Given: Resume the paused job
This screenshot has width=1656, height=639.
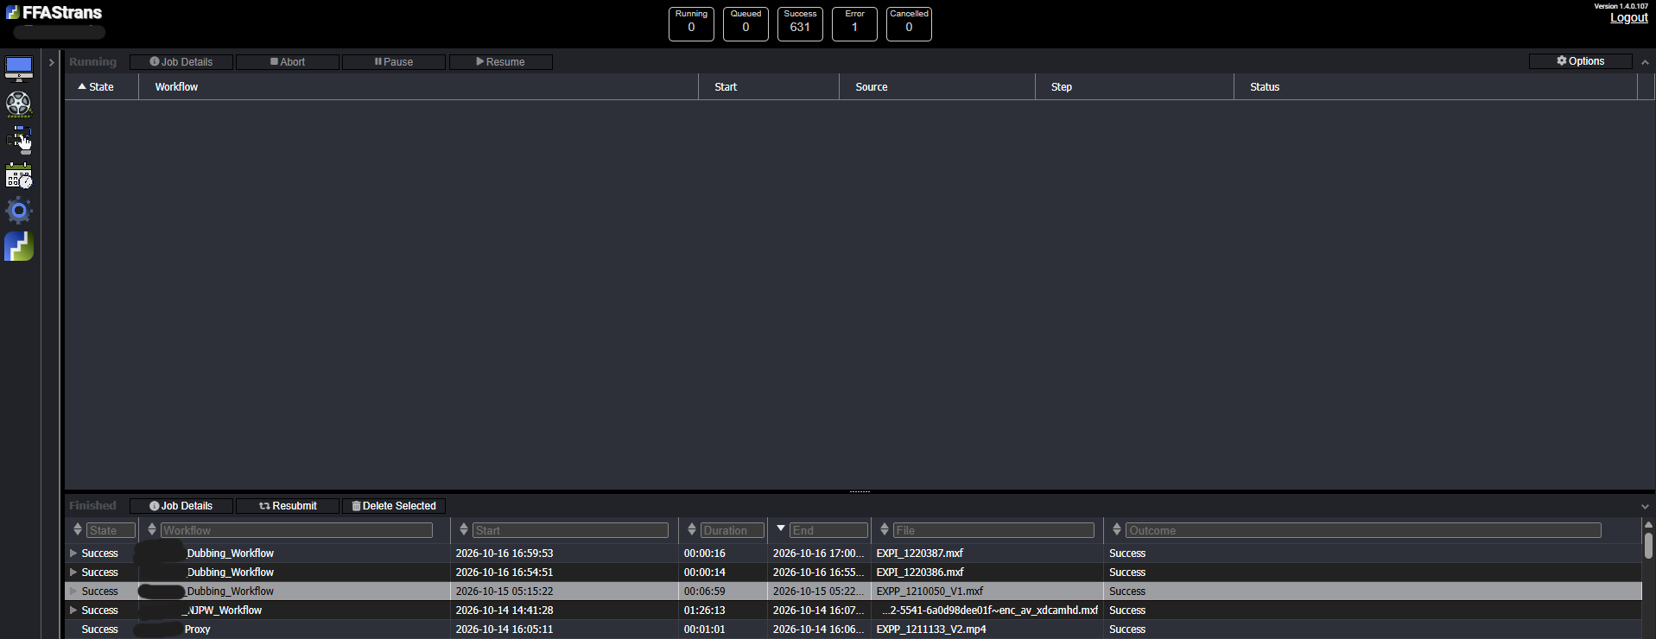Looking at the screenshot, I should [501, 62].
